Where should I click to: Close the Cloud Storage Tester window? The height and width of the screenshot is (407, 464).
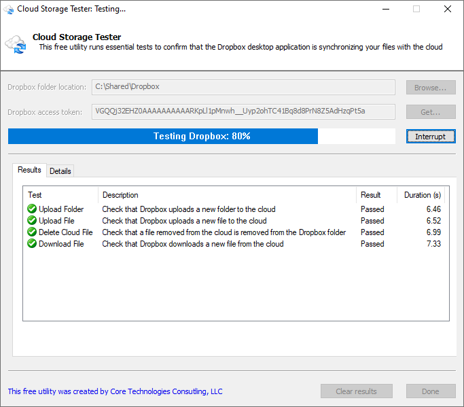pyautogui.click(x=448, y=10)
